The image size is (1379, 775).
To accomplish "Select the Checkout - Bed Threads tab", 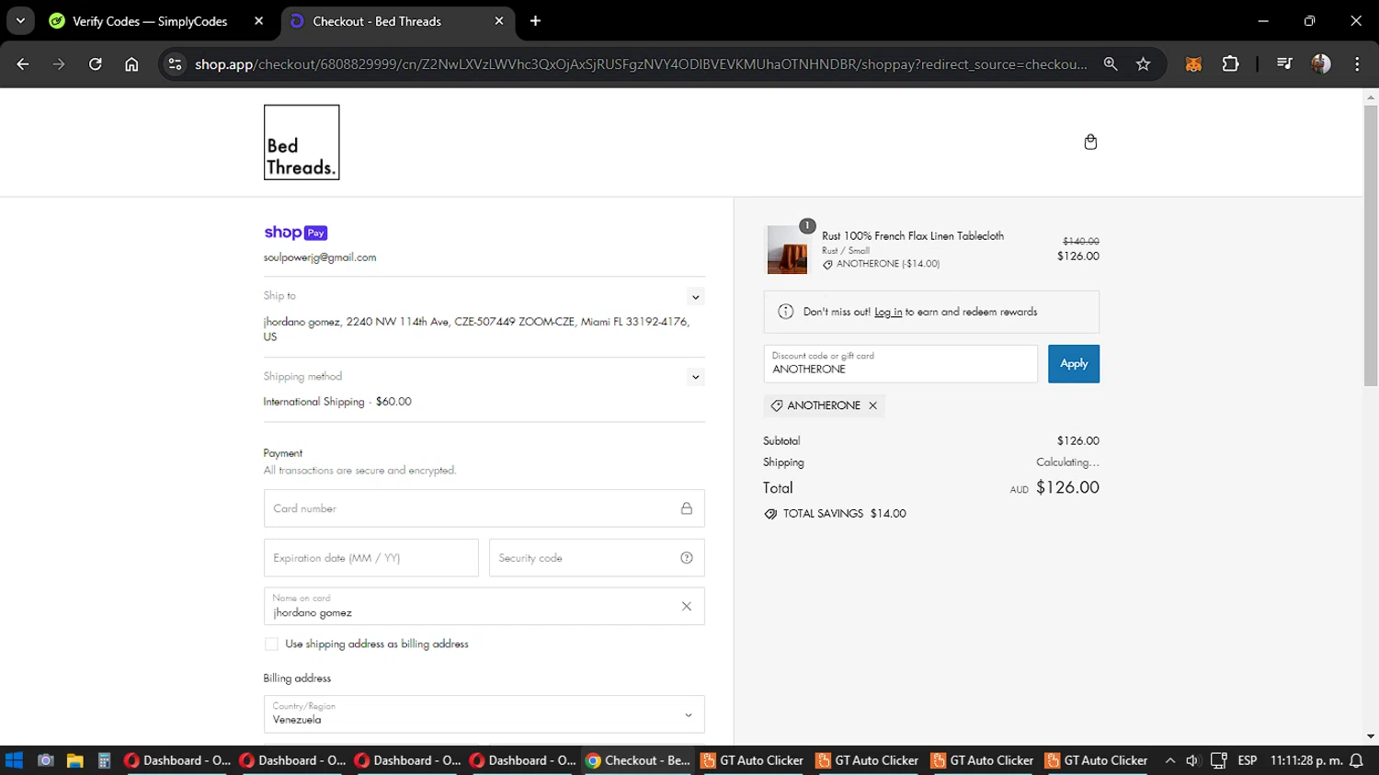I will point(377,21).
